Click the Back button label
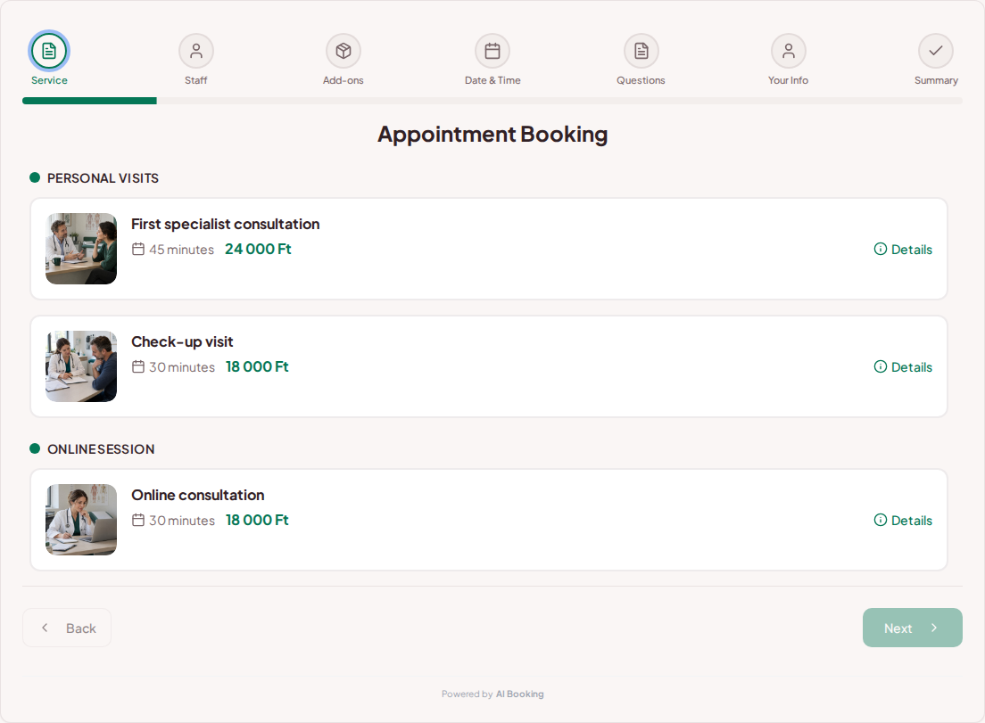The height and width of the screenshot is (723, 985). click(x=81, y=629)
